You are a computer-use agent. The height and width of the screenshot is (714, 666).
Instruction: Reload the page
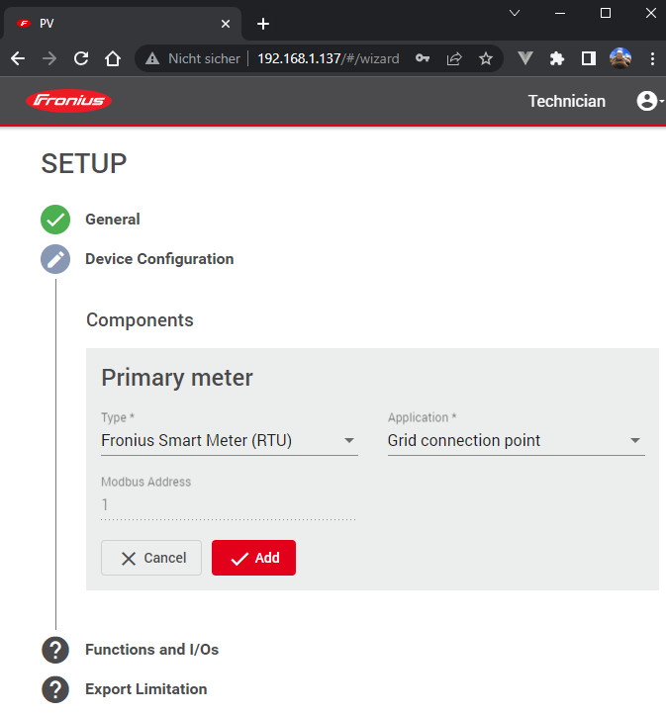(81, 58)
